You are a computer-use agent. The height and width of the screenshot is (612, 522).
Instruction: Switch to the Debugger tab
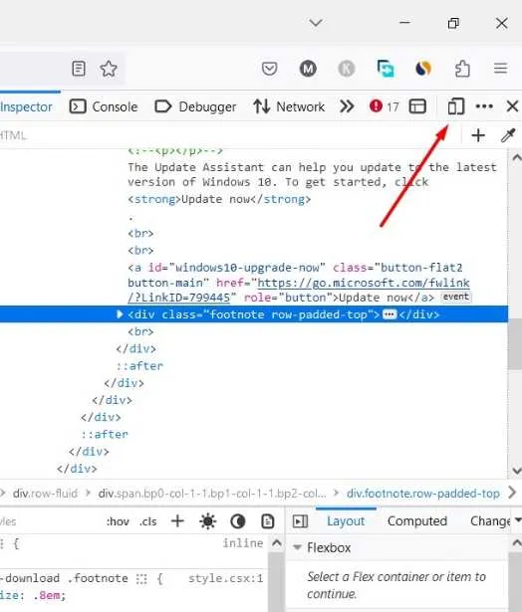click(x=195, y=106)
